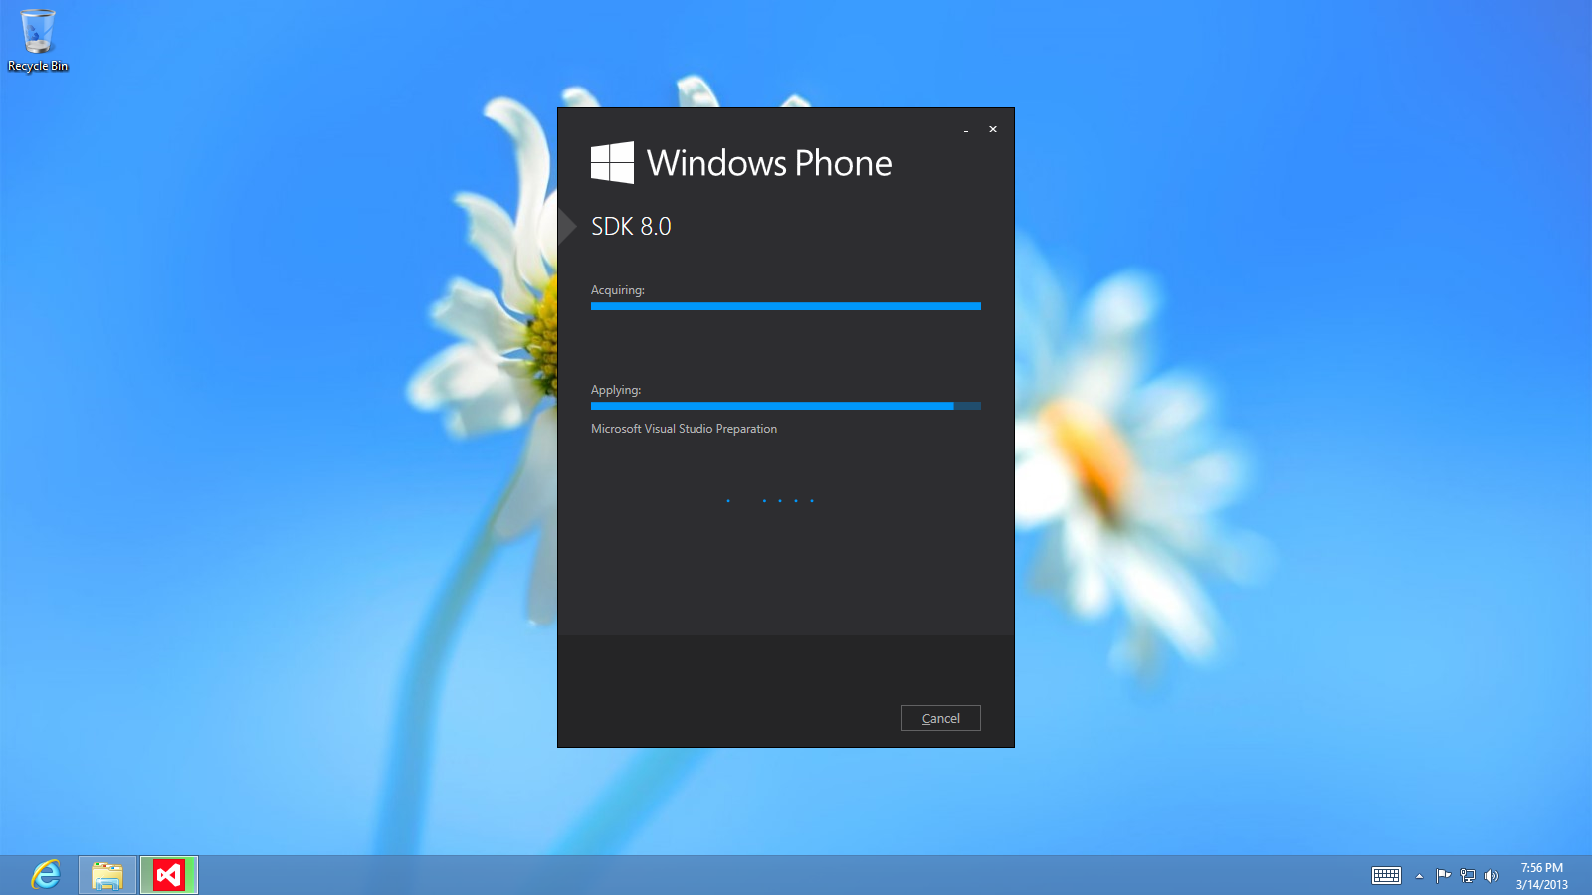Screen dimensions: 1592x895
Task: Expand the hidden tray icons arrow
Action: click(1419, 876)
